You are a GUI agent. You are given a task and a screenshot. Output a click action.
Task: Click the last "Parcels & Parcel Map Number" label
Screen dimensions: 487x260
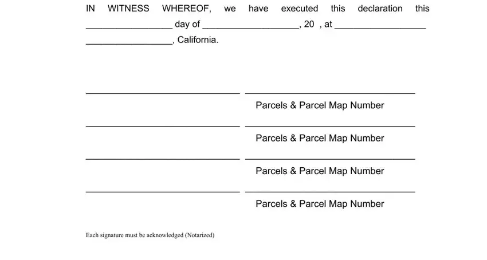click(x=320, y=204)
